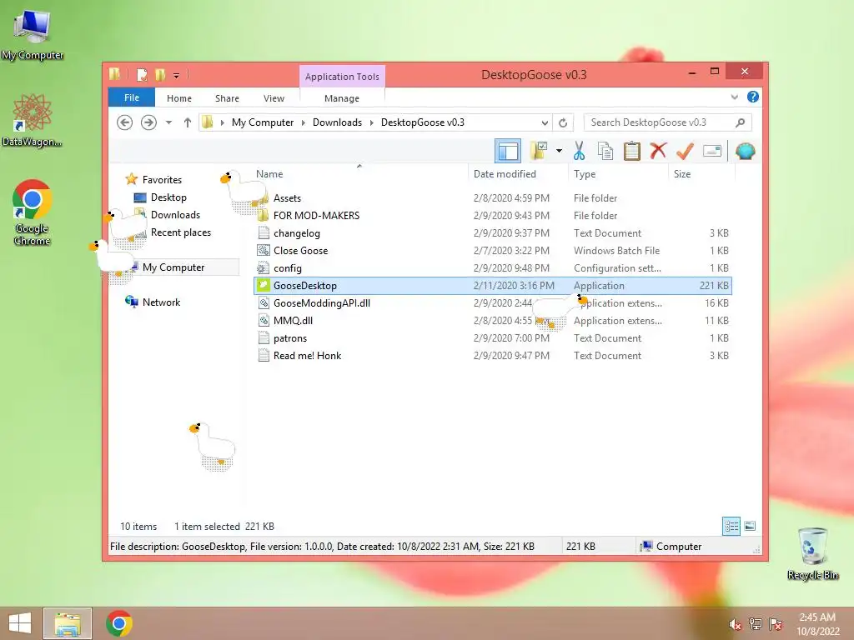Image resolution: width=854 pixels, height=640 pixels.
Task: Click the Recycle Bin desktop icon
Action: (812, 553)
